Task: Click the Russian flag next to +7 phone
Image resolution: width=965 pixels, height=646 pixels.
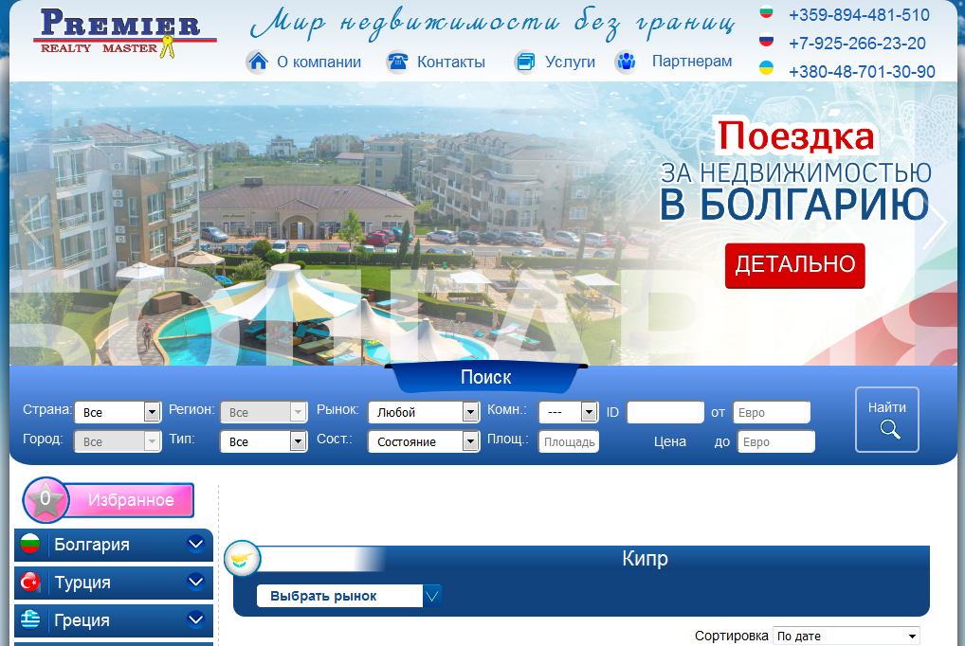Action: coord(766,41)
